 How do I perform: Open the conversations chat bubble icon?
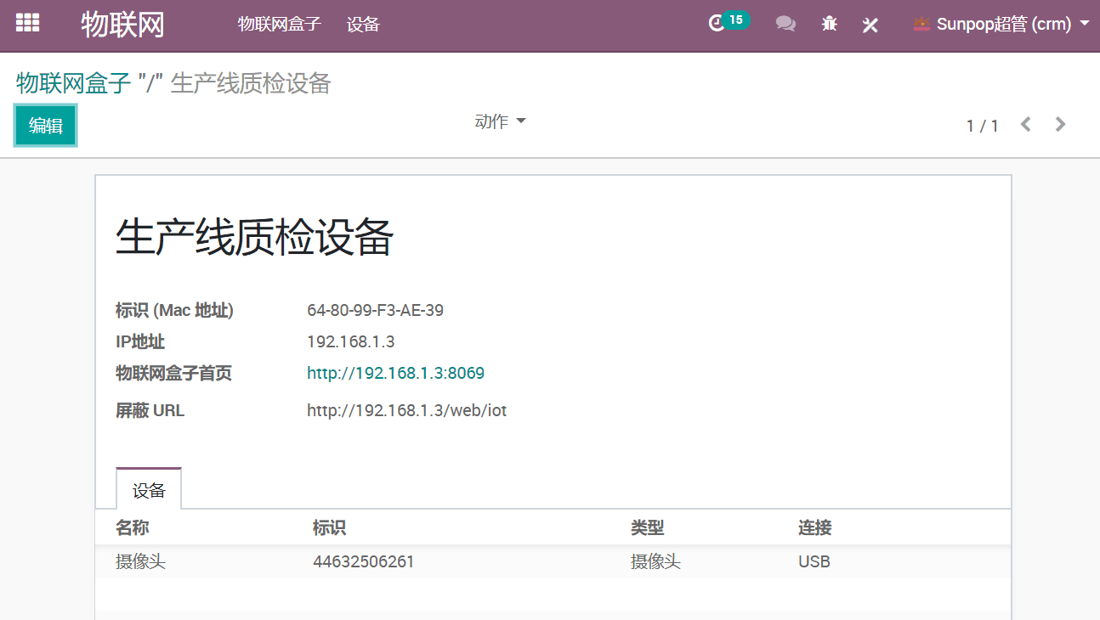click(x=785, y=24)
